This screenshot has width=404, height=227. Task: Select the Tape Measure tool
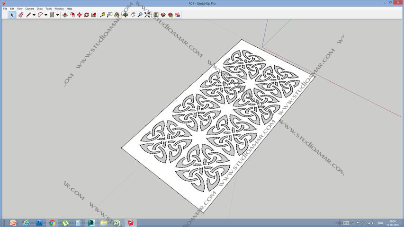pyautogui.click(x=103, y=15)
